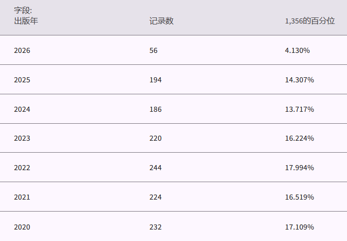Click the 4.130% percentage value
This screenshot has width=347, height=241.
297,50
